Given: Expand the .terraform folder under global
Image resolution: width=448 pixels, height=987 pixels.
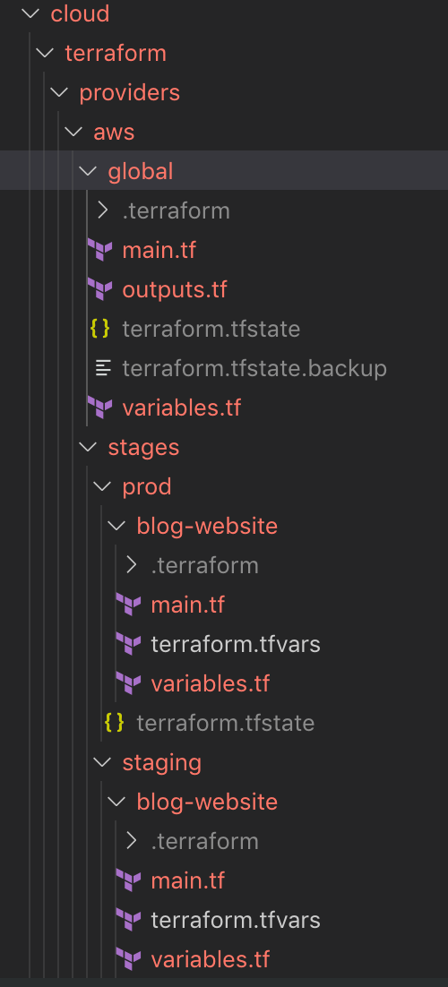Looking at the screenshot, I should (x=103, y=210).
